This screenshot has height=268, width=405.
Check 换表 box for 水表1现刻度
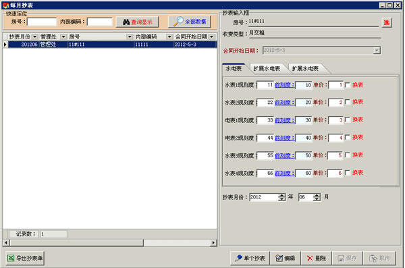point(348,85)
